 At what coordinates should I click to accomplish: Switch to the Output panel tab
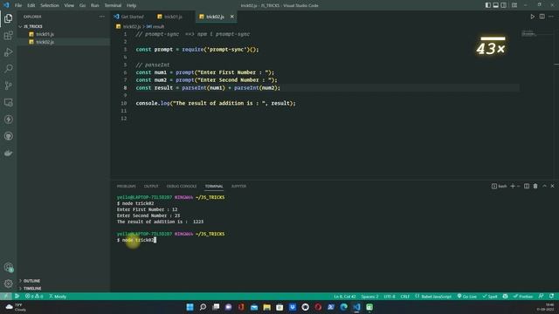tap(151, 186)
